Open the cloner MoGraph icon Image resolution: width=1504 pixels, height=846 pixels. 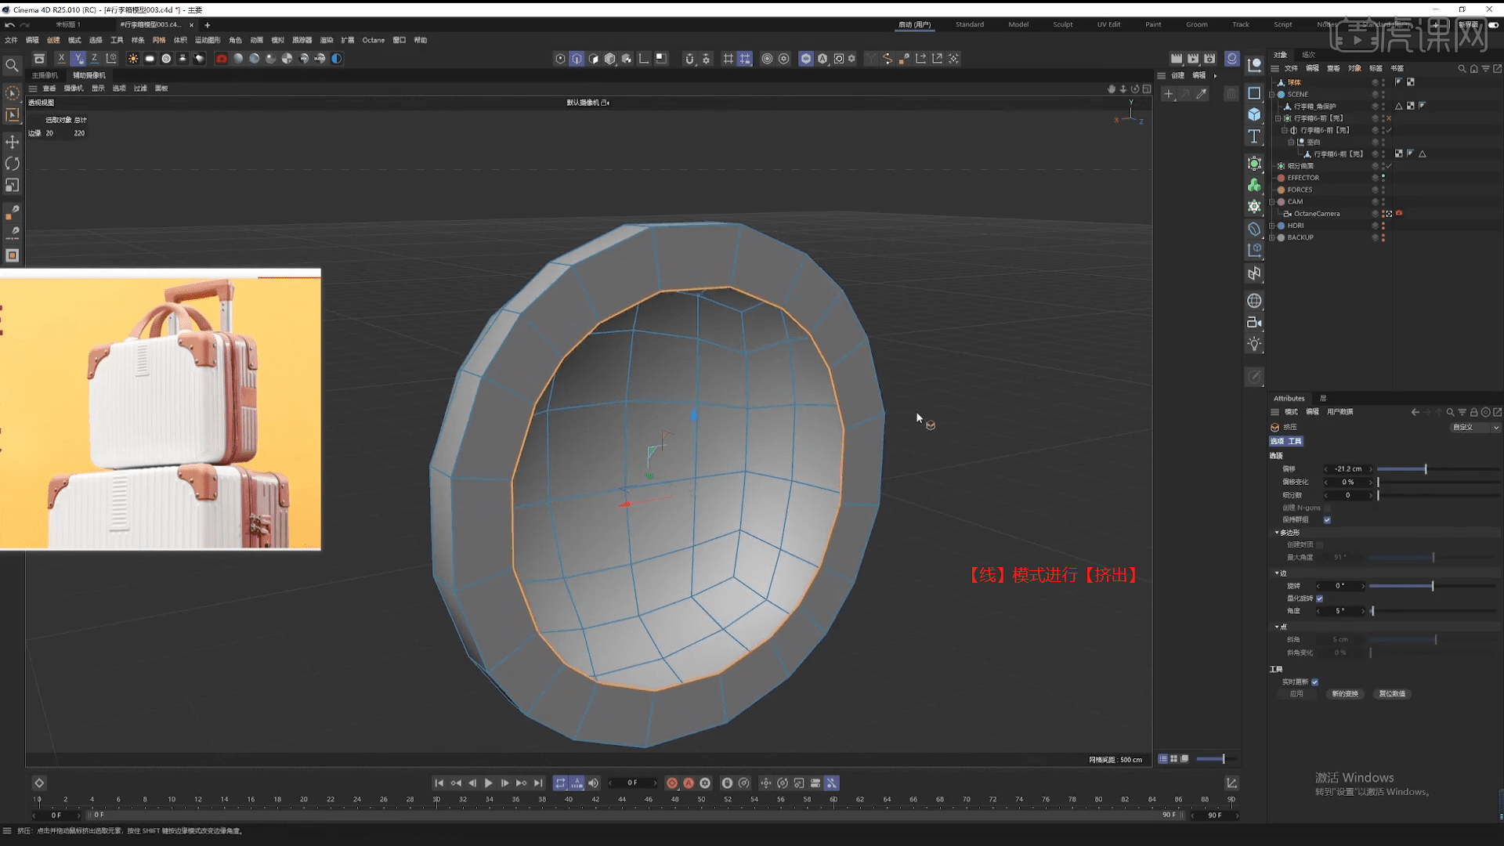[1254, 185]
